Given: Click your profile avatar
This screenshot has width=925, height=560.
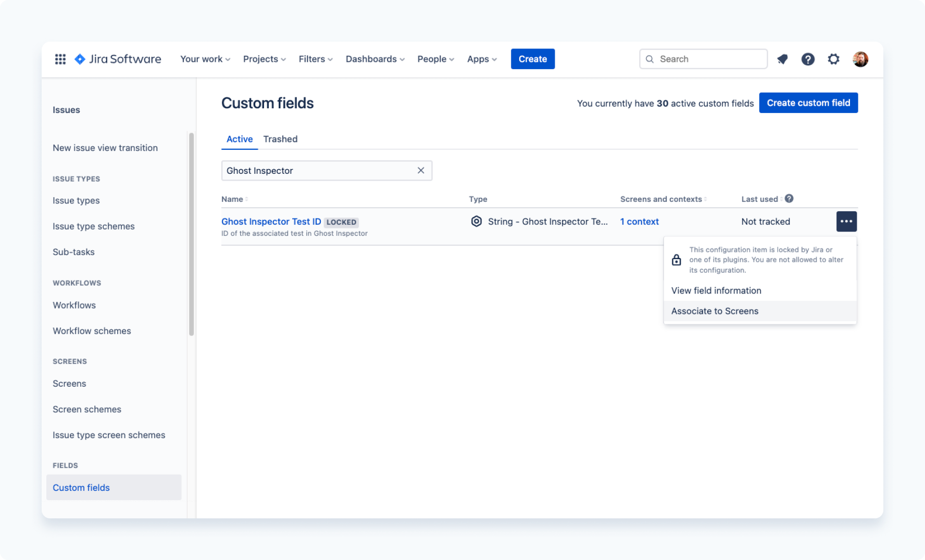Looking at the screenshot, I should [x=860, y=59].
